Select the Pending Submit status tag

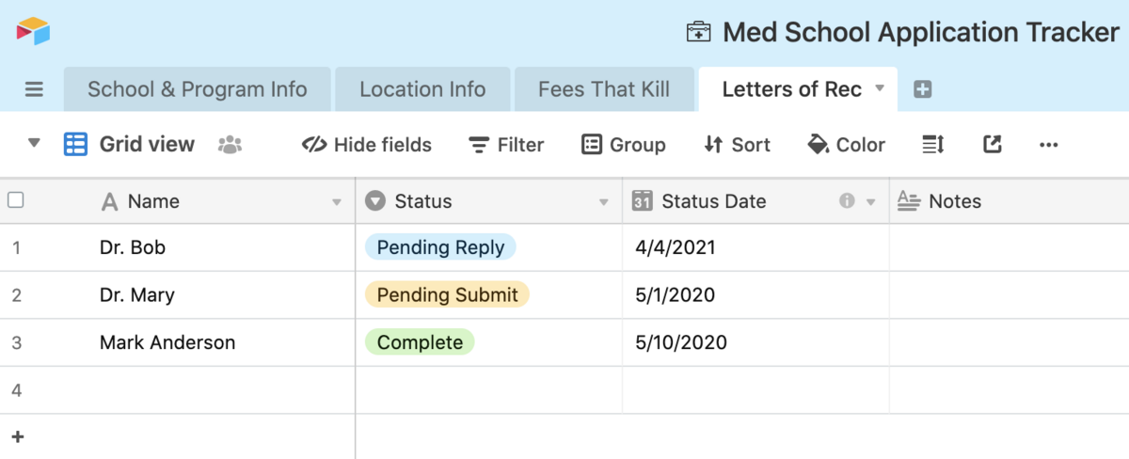pos(447,295)
